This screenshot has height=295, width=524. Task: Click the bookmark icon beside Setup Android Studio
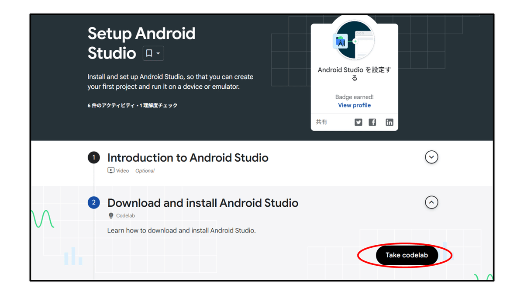[149, 53]
